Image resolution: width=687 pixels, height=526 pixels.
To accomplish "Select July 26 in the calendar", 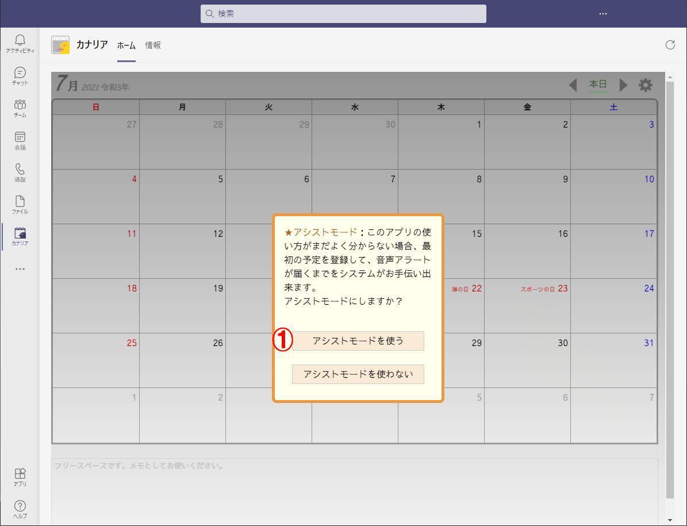I will click(182, 360).
